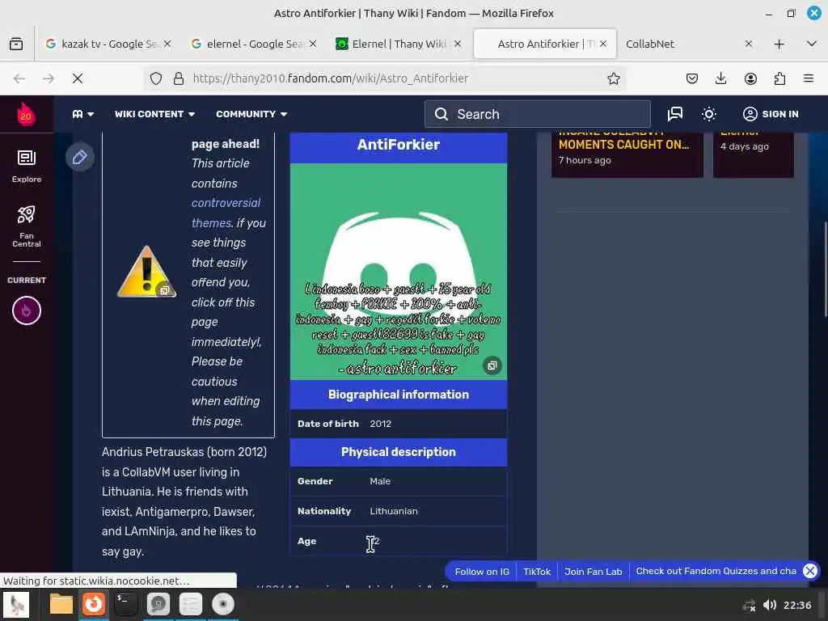
Task: List all tabs dropdown arrow
Action: (x=812, y=44)
